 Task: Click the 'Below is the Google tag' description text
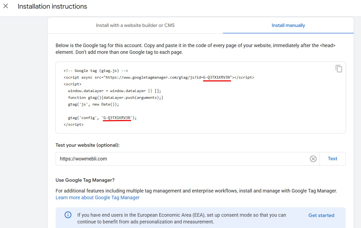click(196, 49)
